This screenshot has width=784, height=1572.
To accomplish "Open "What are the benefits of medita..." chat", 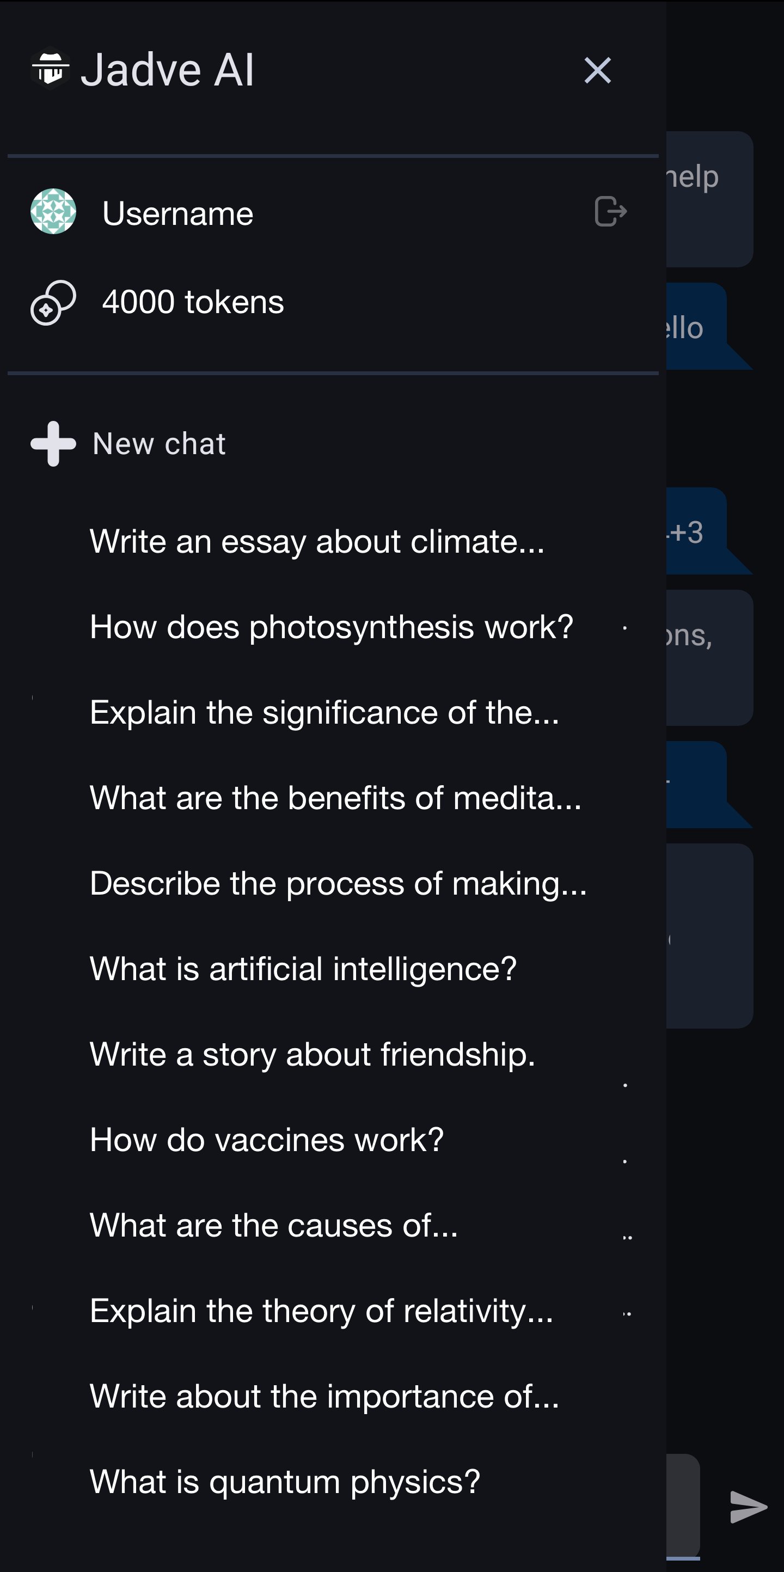I will (335, 798).
